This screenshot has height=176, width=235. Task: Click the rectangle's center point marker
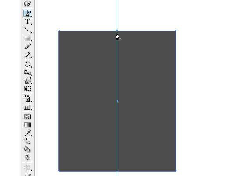(117, 101)
